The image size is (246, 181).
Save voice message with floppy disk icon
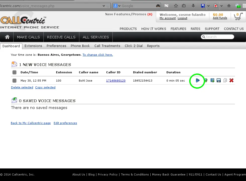pyautogui.click(x=219, y=81)
